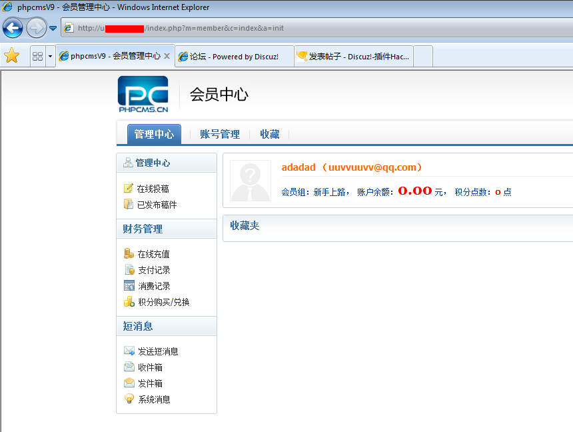Click the 管理中心 sidebar header icon

(128, 163)
